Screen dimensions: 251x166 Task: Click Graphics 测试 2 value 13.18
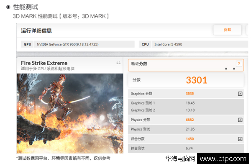190,110
